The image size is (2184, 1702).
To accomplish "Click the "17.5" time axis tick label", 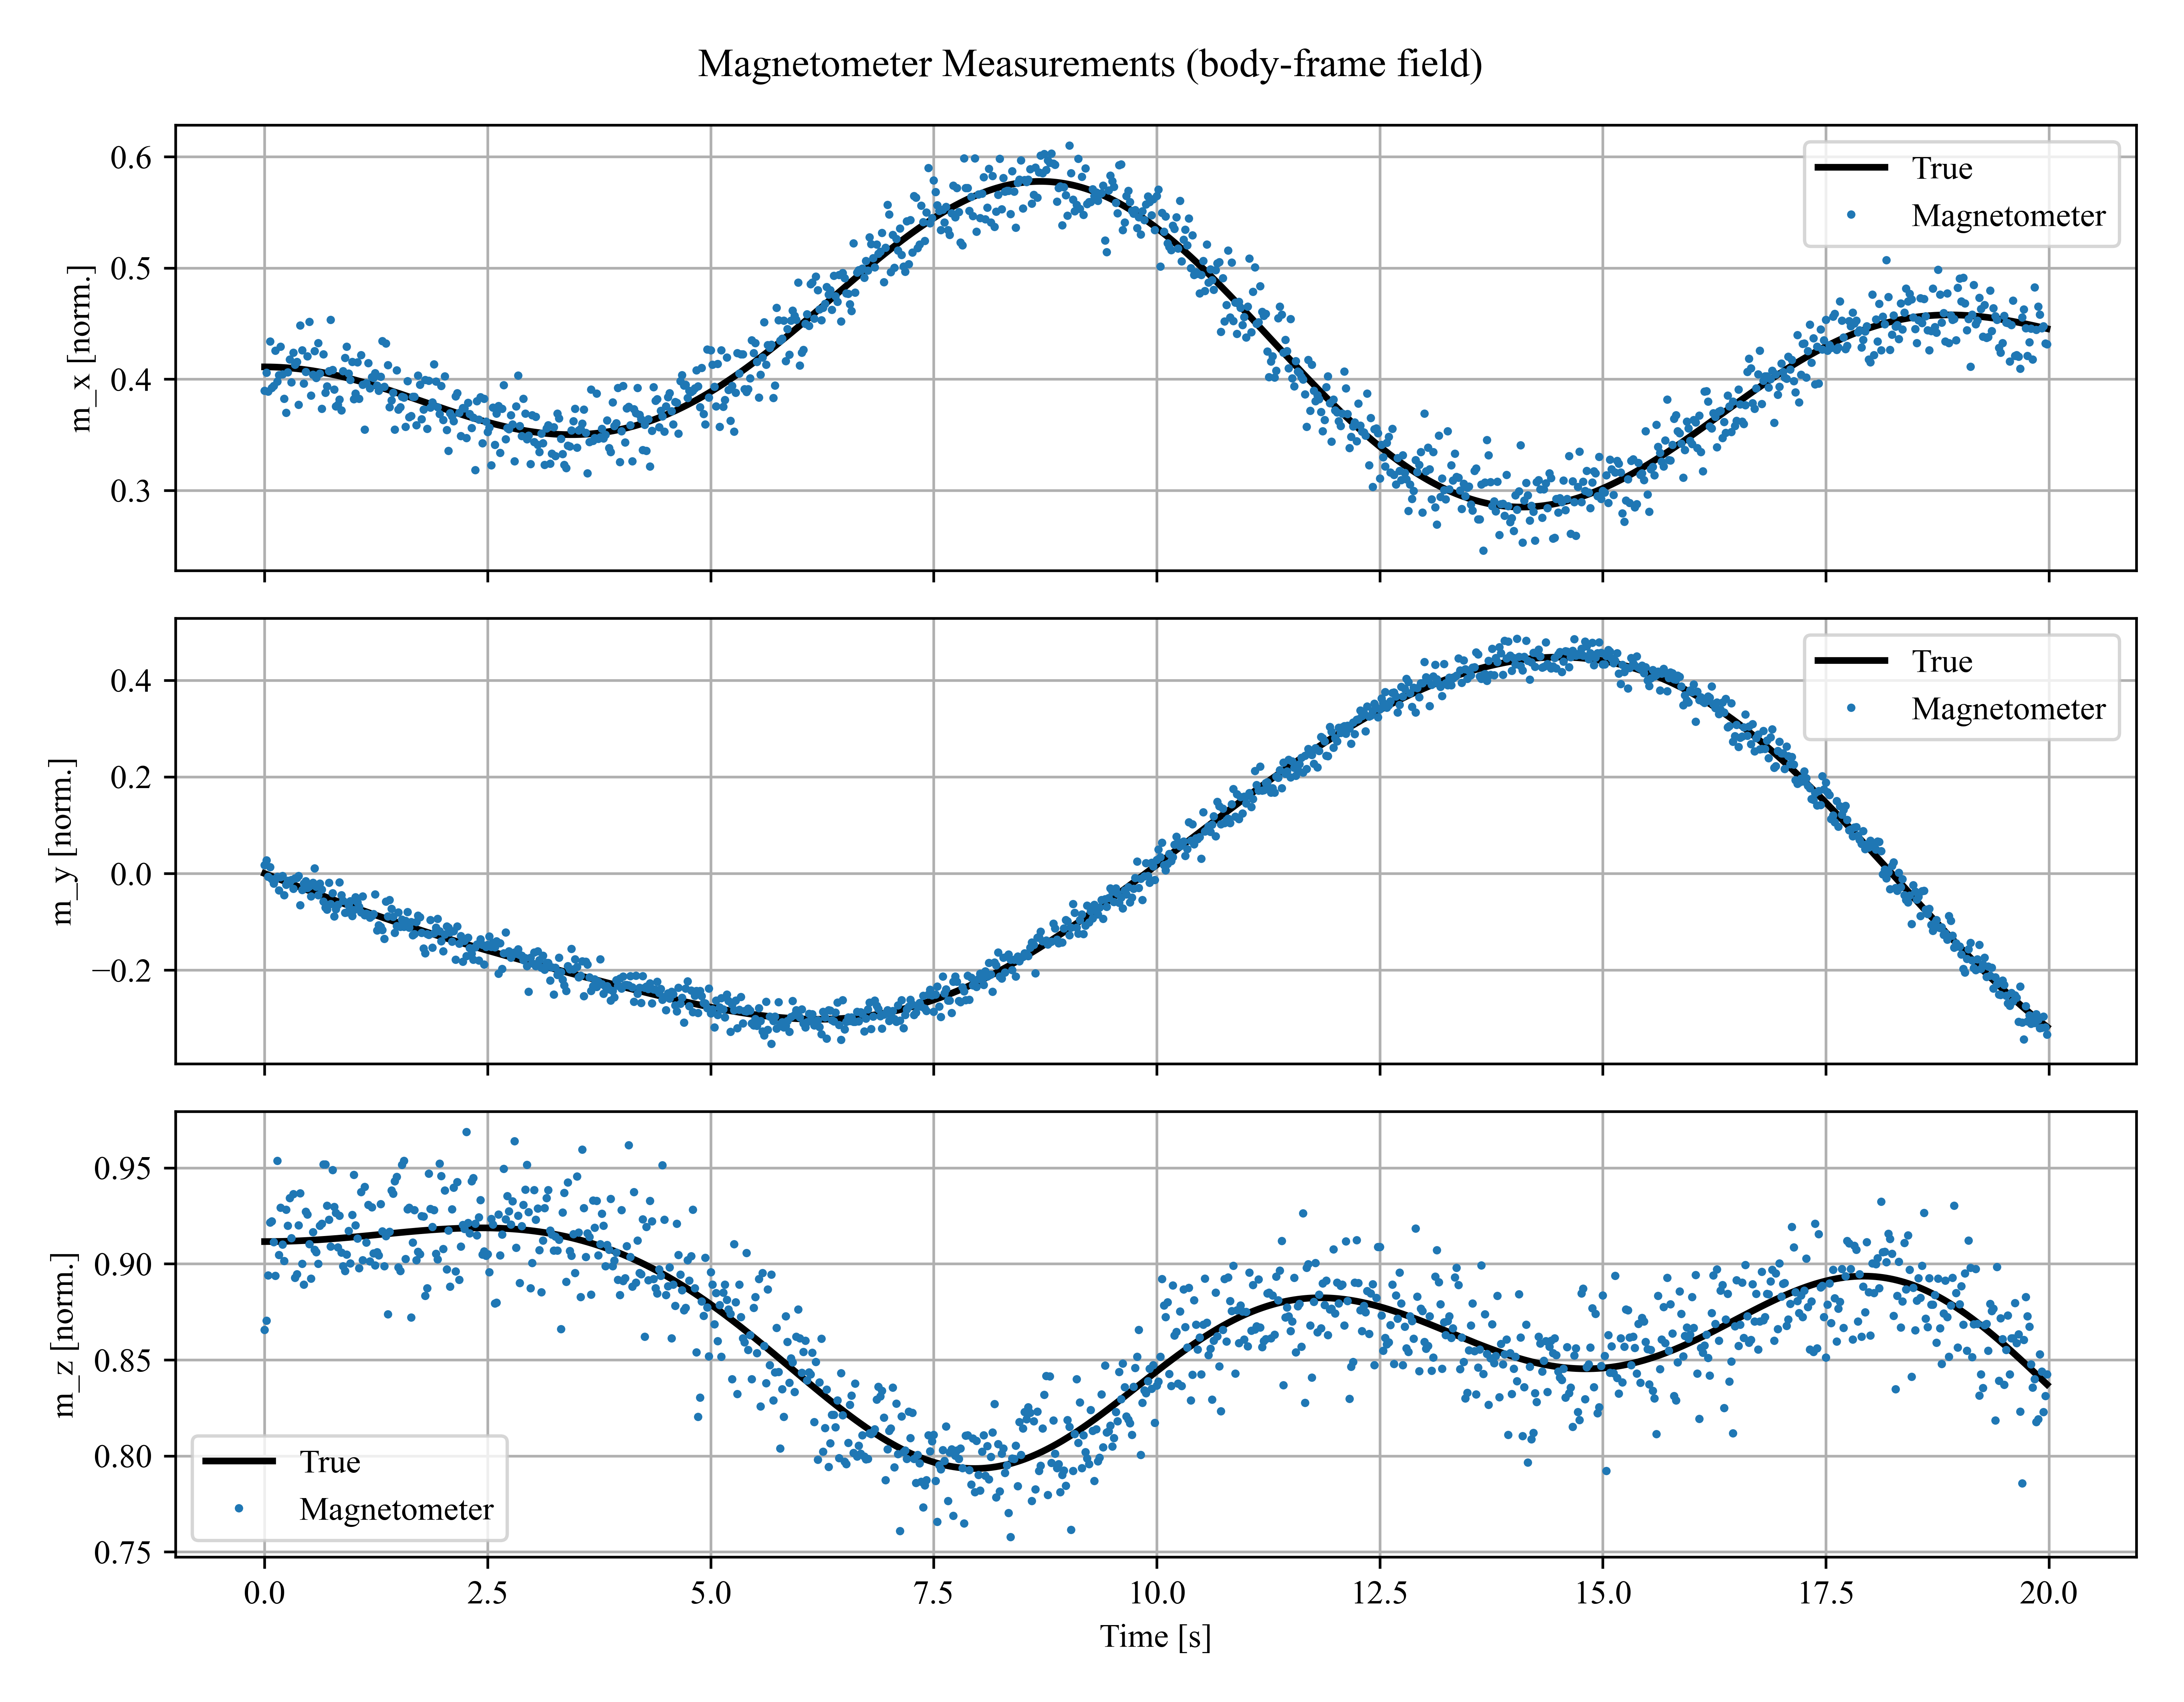I will tap(1826, 1593).
